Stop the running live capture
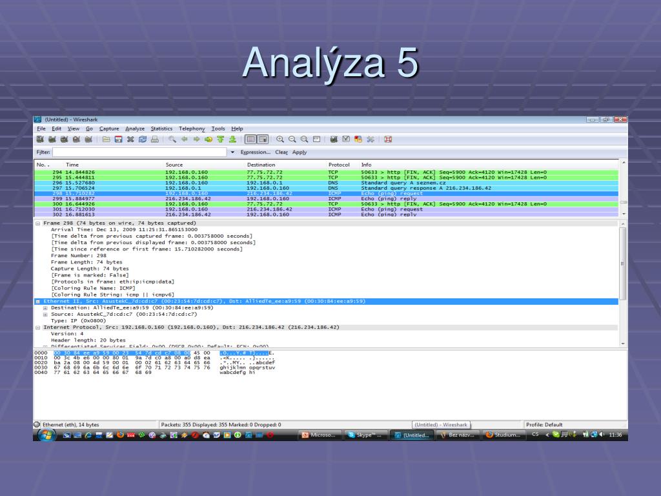Screen dimensions: 661x496 pyautogui.click(x=76, y=139)
